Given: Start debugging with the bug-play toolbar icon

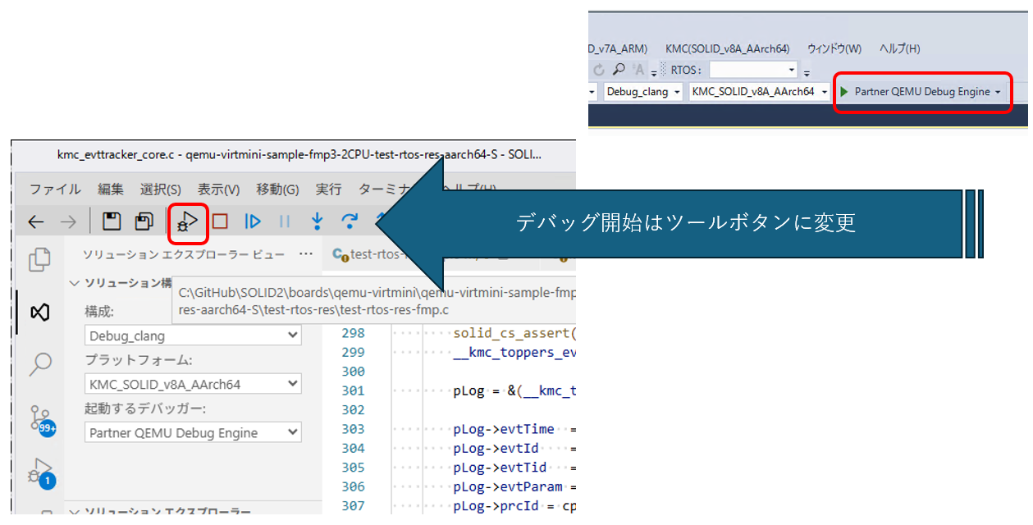Looking at the screenshot, I should pyautogui.click(x=187, y=221).
